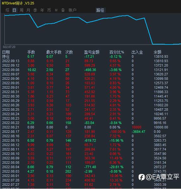
Task: Select the 2022.09.13 date row
Action: (11, 61)
